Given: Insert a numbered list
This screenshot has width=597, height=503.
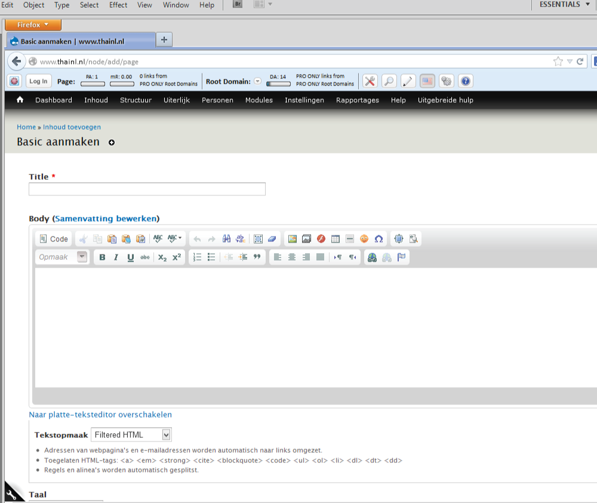Looking at the screenshot, I should 198,257.
